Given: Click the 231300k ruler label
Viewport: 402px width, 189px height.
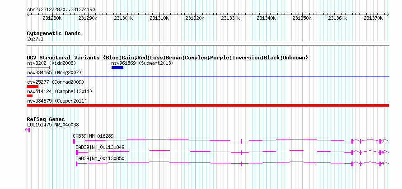Looking at the screenshot, I should click(124, 18).
